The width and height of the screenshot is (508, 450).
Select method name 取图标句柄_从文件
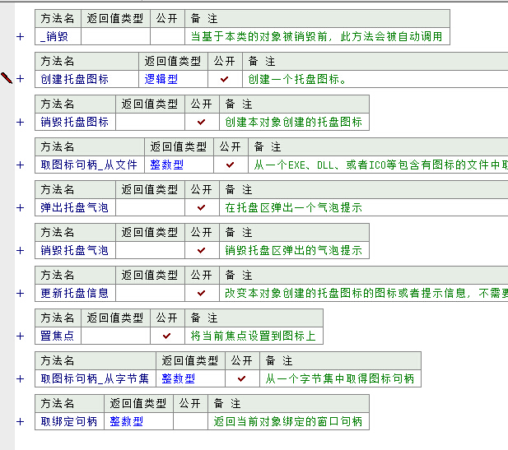click(x=89, y=165)
